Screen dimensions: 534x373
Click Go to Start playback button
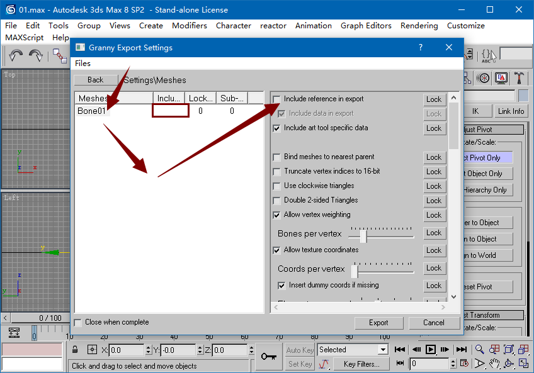(x=399, y=350)
